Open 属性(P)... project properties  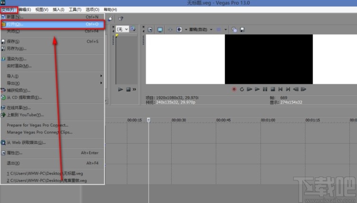(x=52, y=153)
